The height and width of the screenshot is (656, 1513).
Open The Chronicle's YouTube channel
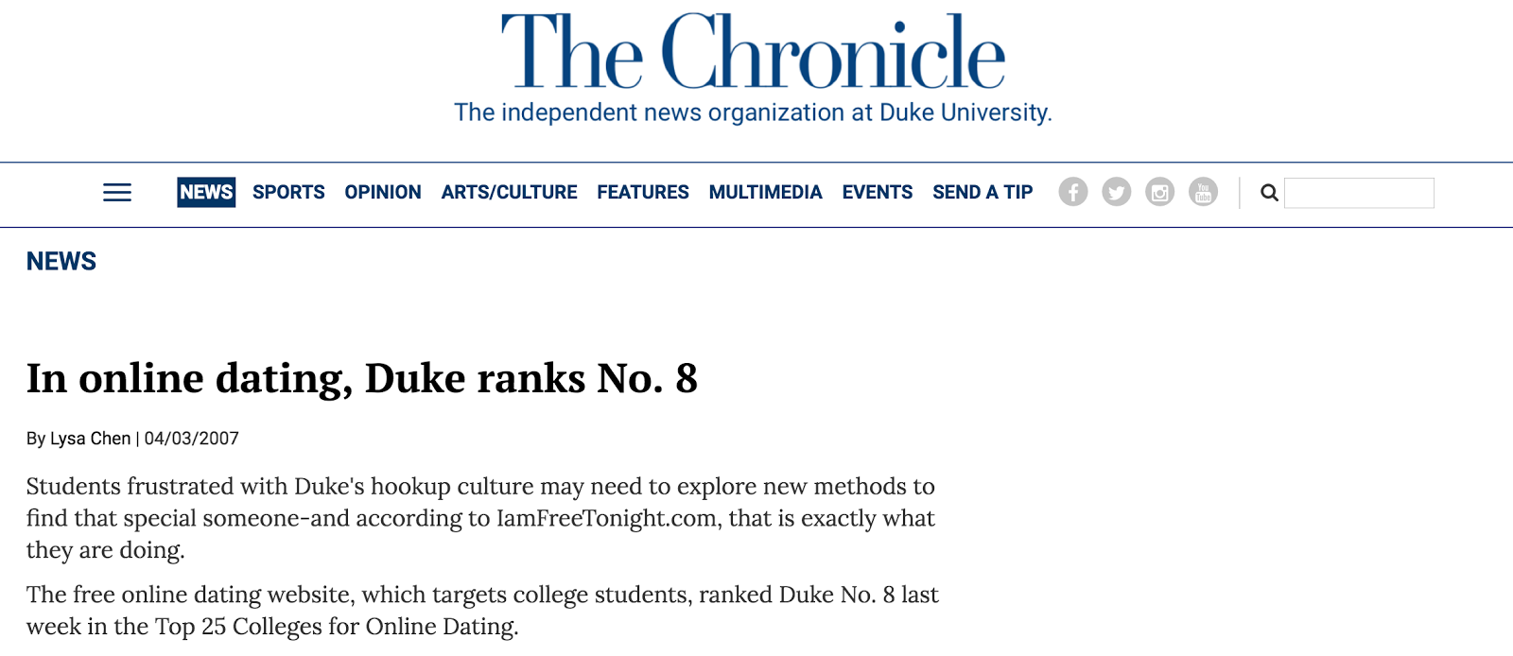(x=1203, y=192)
